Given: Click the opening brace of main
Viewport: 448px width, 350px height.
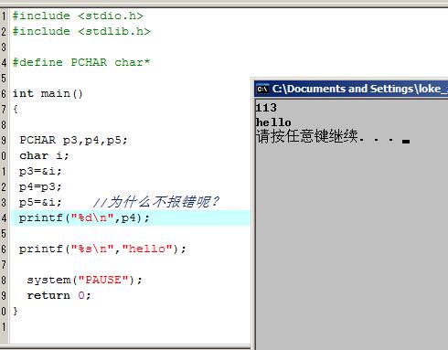Looking at the screenshot, I should pos(16,109).
